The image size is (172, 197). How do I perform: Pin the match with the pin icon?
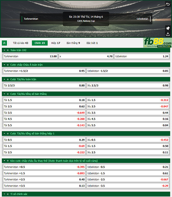point(168,28)
